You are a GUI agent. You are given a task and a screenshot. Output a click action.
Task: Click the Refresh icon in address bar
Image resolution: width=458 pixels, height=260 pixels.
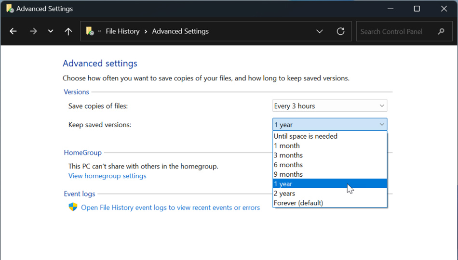tap(340, 31)
